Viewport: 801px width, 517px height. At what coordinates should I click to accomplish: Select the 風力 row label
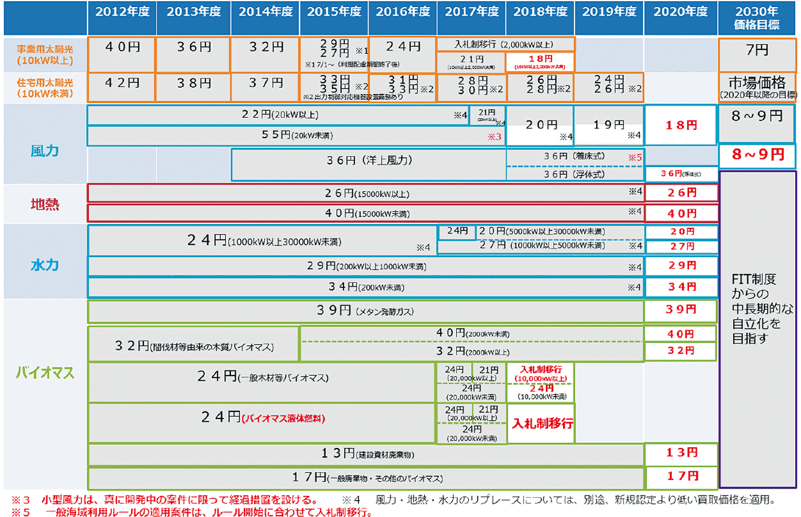point(45,151)
